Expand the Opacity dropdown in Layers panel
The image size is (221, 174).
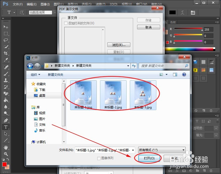coord(216,128)
